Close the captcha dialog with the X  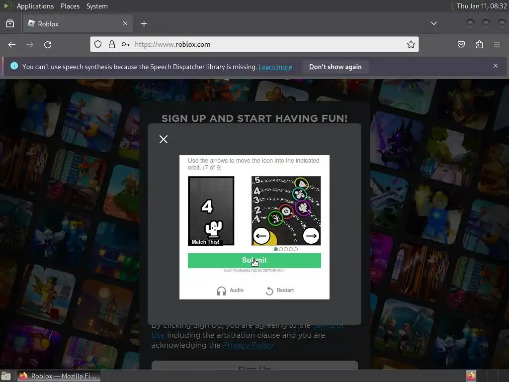[x=164, y=139]
